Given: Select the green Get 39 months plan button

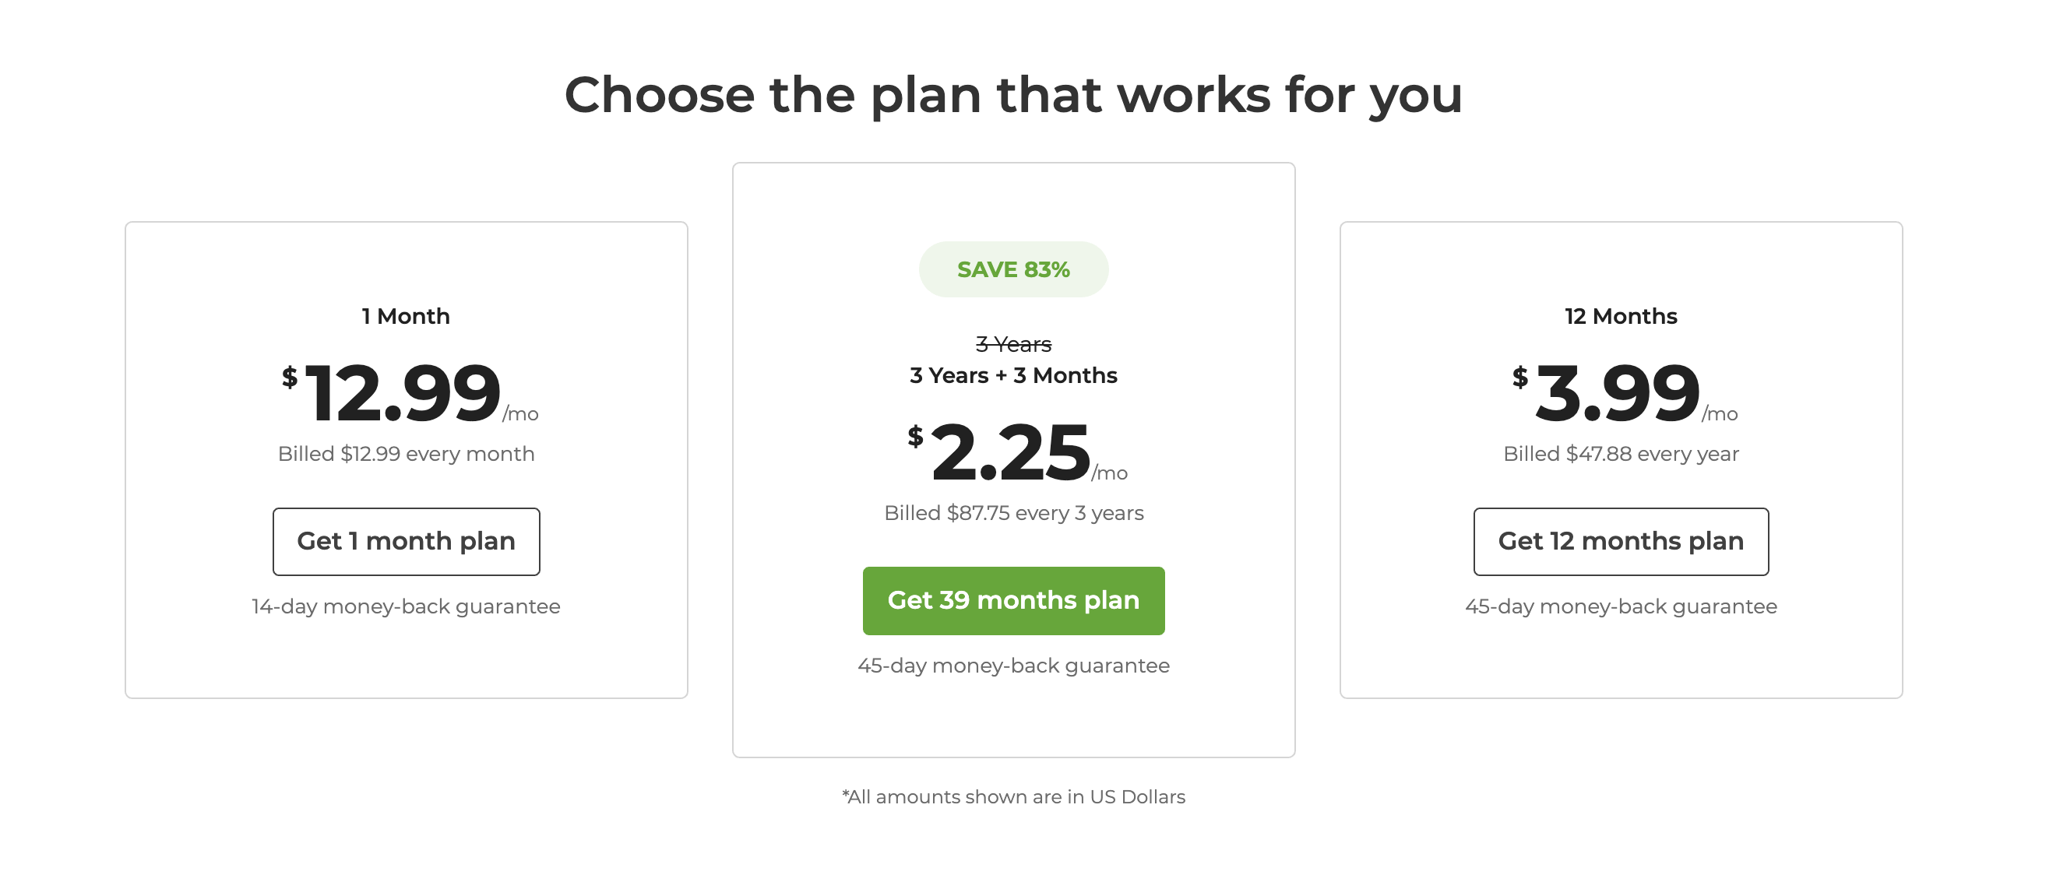Looking at the screenshot, I should tap(1012, 601).
